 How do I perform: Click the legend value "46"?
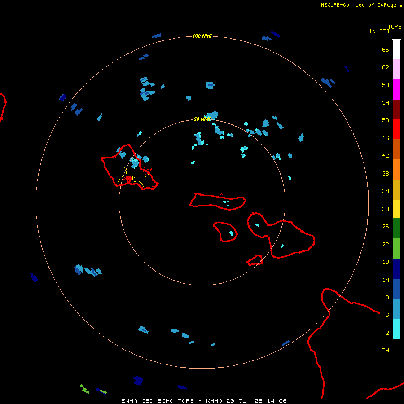click(x=386, y=138)
